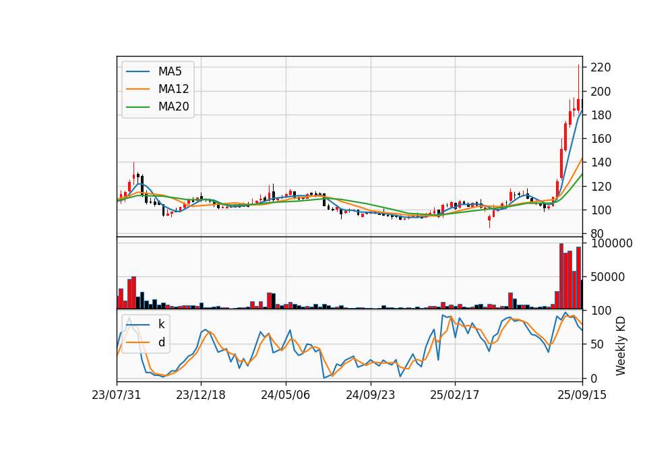This screenshot has width=647, height=465.
Task: Click the 25/02/17 date axis label
Action: point(455,395)
